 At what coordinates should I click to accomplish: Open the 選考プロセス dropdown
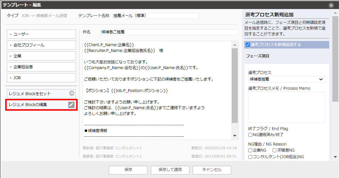pos(286,79)
